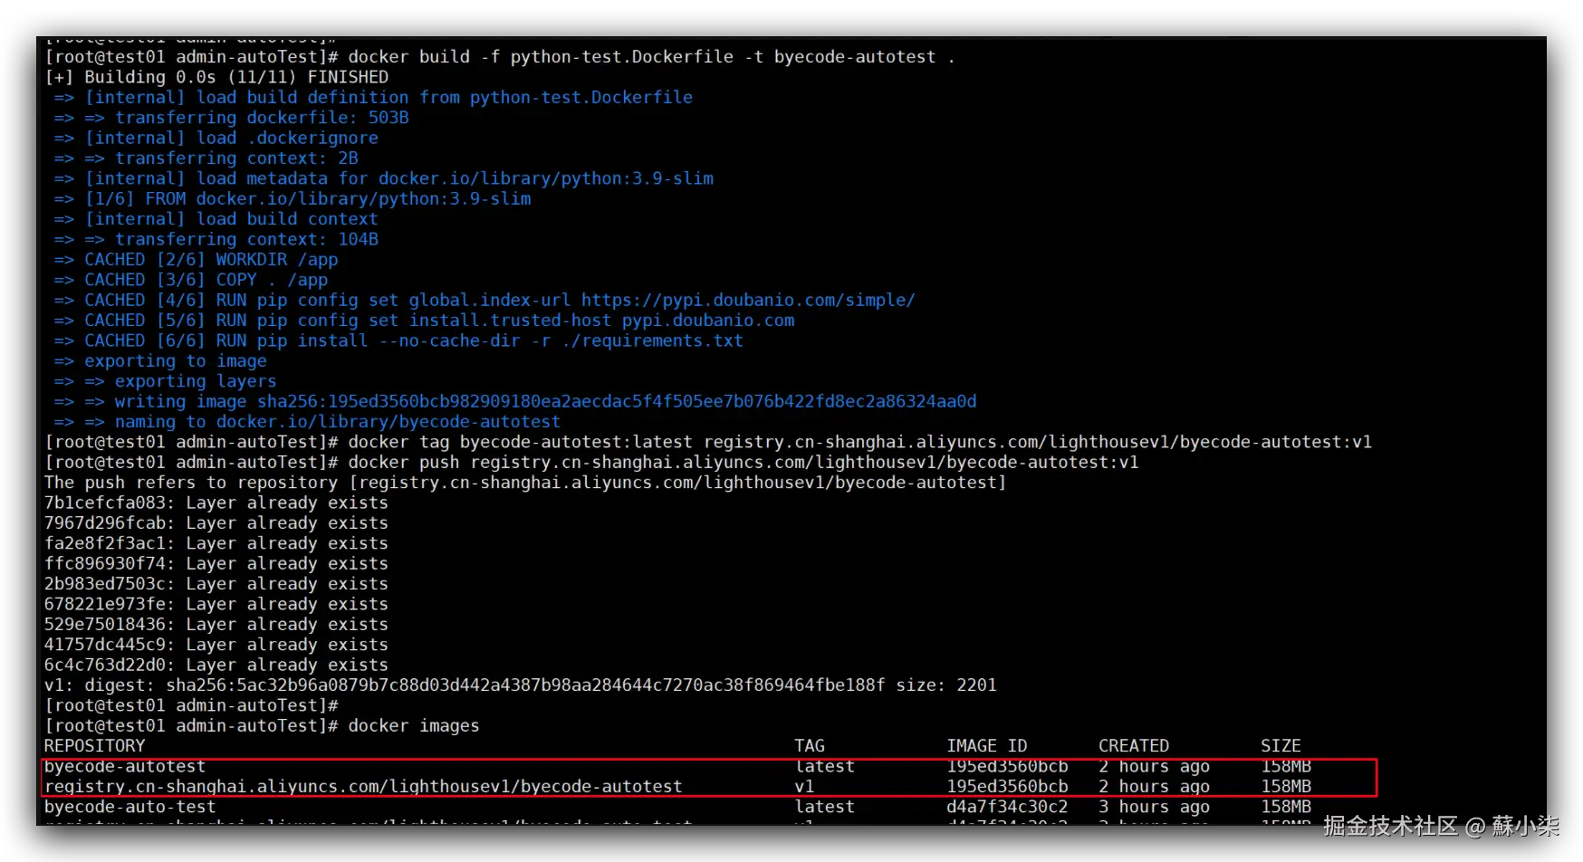Select the 'byecode-auto-test' repository name in the table

click(x=130, y=807)
